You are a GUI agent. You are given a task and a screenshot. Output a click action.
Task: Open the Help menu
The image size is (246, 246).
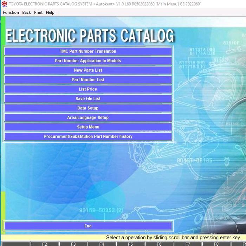coord(50,12)
